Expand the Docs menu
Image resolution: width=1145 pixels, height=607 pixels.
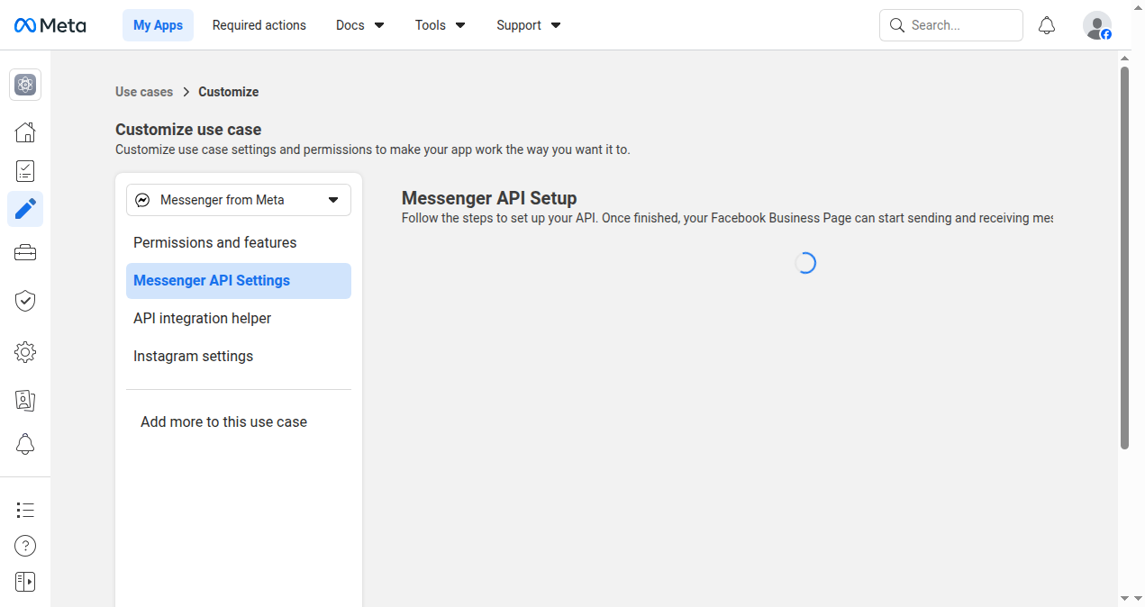click(x=360, y=25)
